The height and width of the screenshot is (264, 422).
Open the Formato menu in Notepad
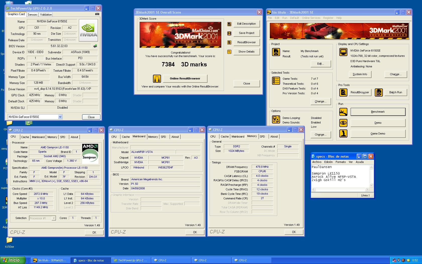(x=341, y=162)
